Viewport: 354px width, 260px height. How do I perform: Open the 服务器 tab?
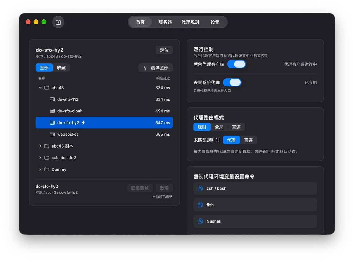[165, 22]
